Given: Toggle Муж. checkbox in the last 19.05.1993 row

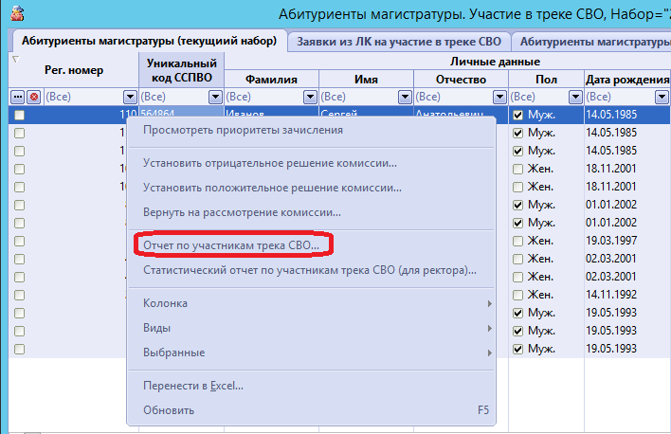Looking at the screenshot, I should pos(517,350).
